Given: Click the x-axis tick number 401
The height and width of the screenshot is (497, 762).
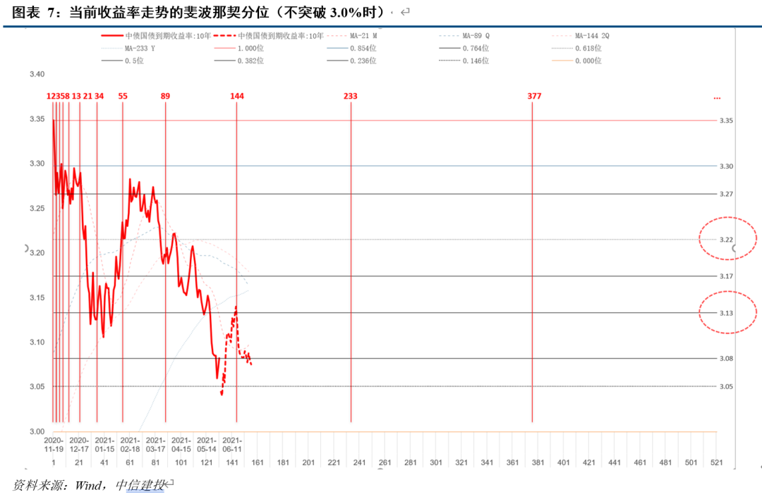Looking at the screenshot, I should tap(563, 462).
